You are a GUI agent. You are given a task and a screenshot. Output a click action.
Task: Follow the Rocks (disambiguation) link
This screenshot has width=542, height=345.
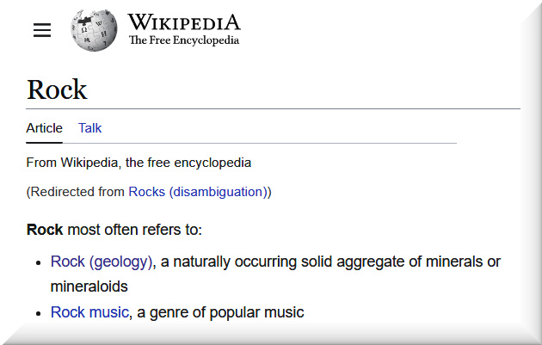tap(197, 192)
